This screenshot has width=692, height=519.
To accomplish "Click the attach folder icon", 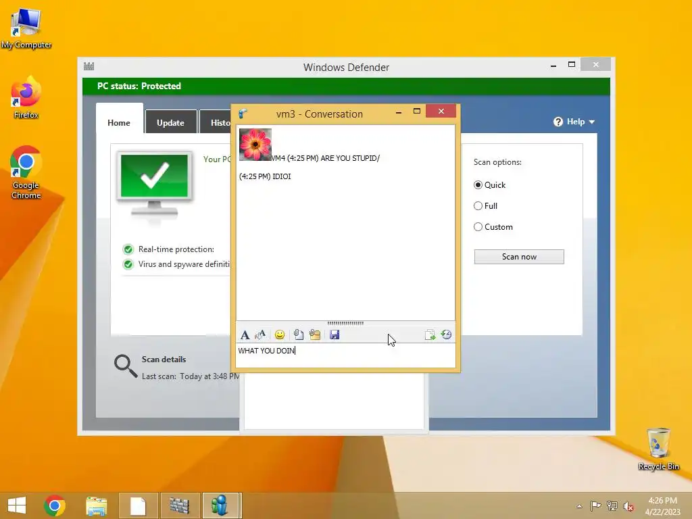I will coord(315,335).
